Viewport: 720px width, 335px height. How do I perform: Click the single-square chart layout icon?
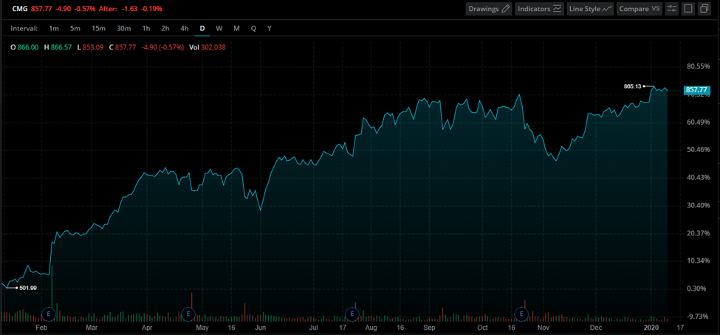(x=688, y=9)
